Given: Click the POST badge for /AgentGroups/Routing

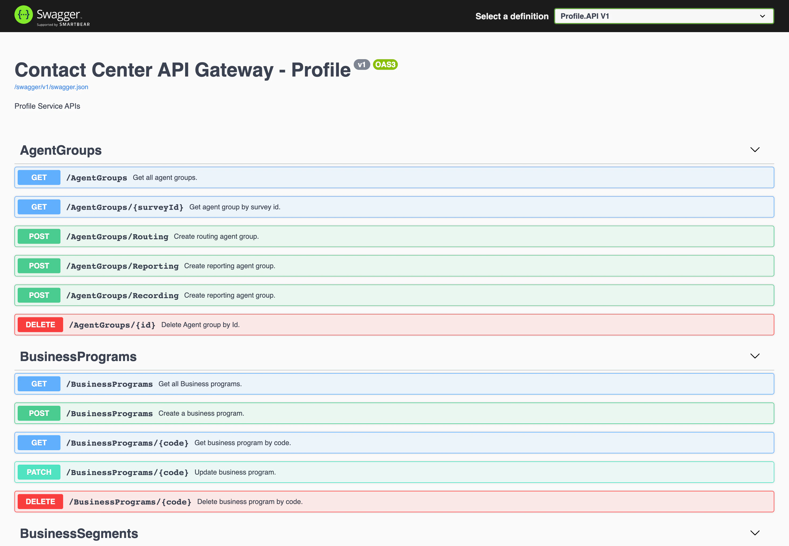Looking at the screenshot, I should coord(39,236).
